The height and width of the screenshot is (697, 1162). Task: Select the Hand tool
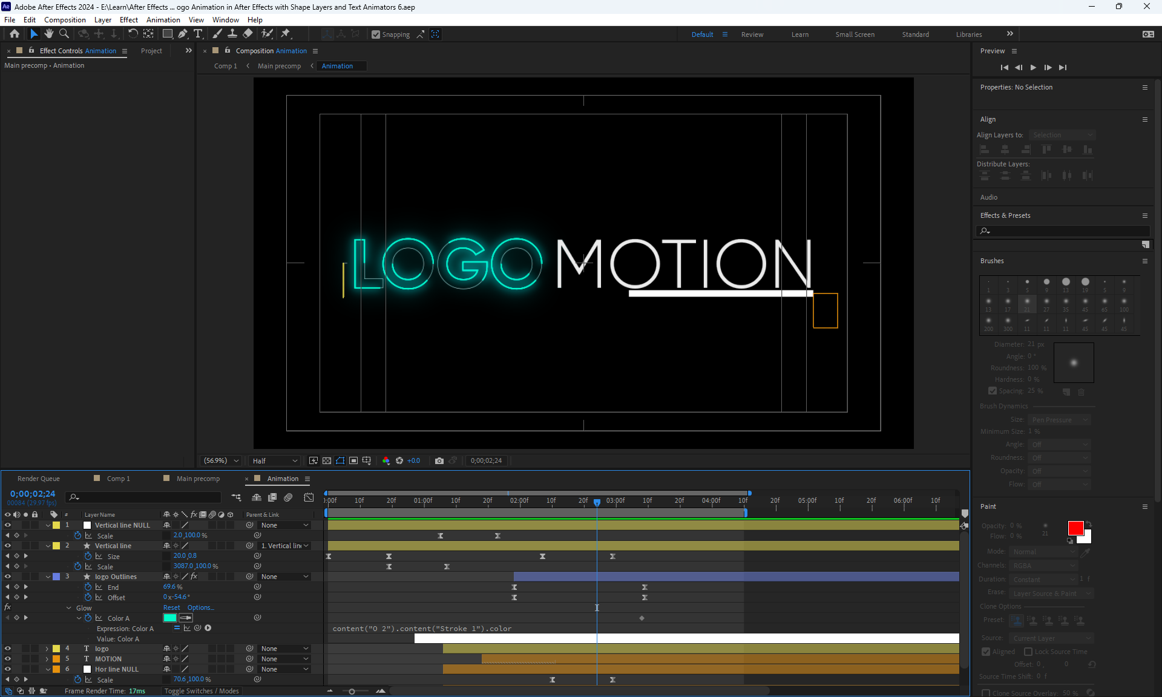click(49, 34)
